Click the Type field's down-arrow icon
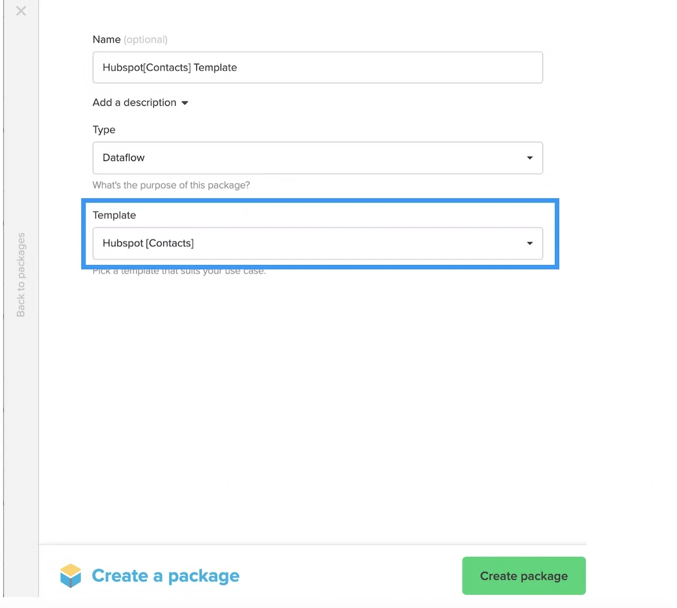 coord(530,158)
